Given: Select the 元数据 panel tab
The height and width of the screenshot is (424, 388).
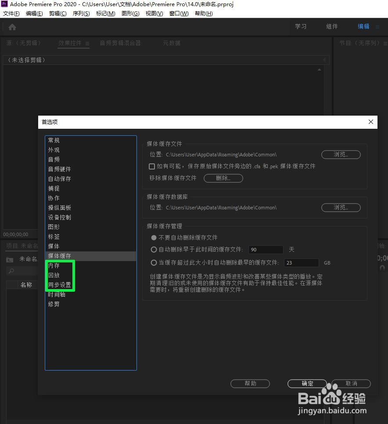Looking at the screenshot, I should [x=172, y=43].
